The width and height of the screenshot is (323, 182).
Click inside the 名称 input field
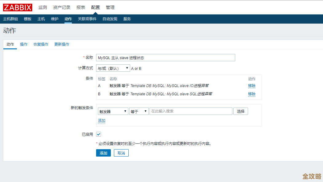165,57
